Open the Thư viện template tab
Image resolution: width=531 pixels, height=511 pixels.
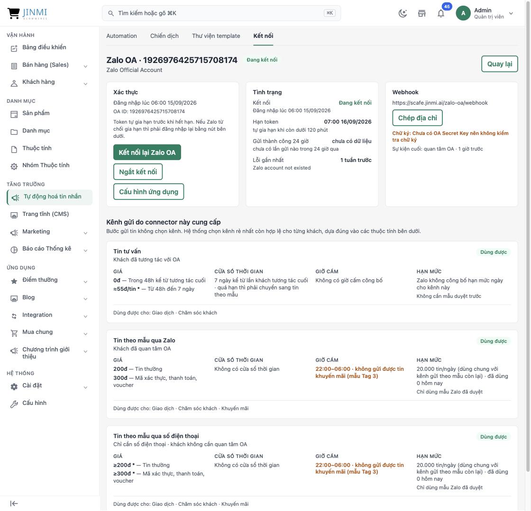click(x=216, y=36)
